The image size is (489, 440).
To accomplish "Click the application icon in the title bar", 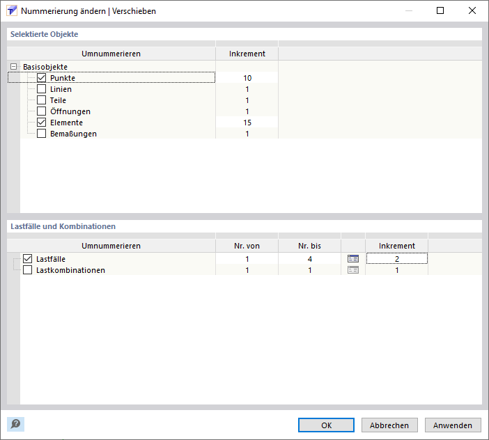I will [x=12, y=10].
